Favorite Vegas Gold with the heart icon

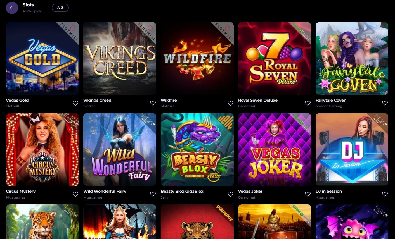75,103
